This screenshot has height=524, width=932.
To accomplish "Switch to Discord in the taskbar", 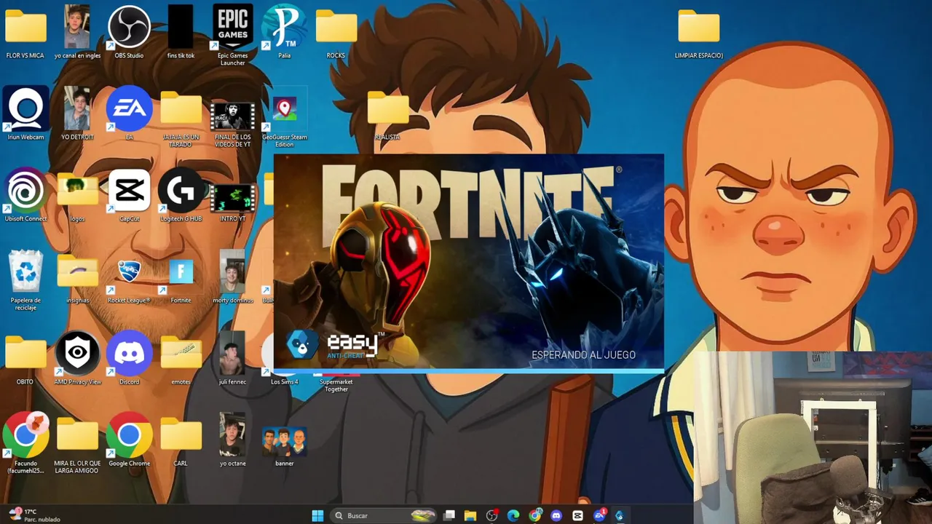I will coord(556,515).
